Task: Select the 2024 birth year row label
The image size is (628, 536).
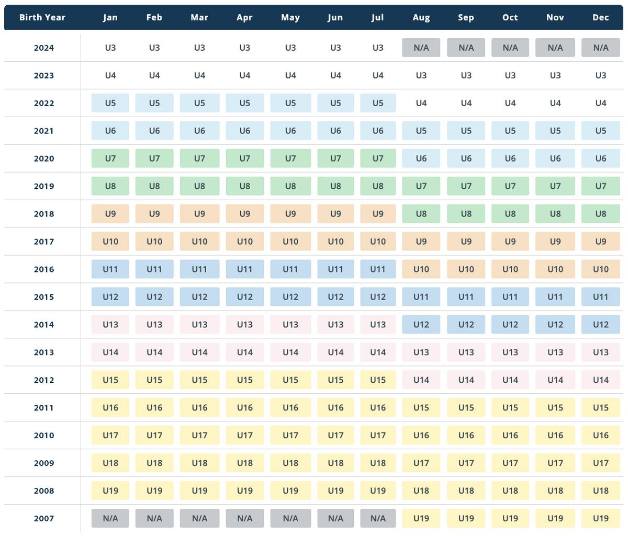Action: [44, 48]
